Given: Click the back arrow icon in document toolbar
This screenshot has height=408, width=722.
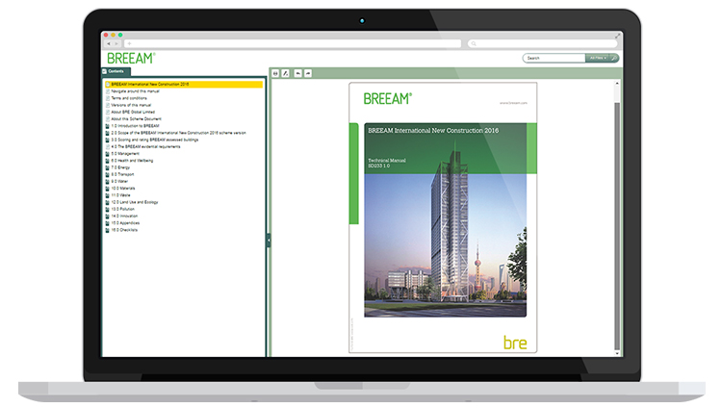Looking at the screenshot, I should tap(297, 73).
